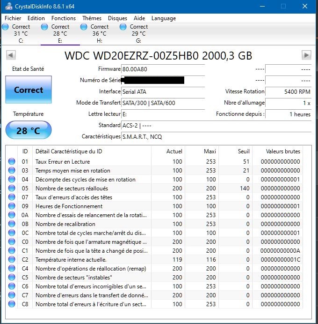
Task: Click raw value 00000000000A
Action: [x=280, y=251]
